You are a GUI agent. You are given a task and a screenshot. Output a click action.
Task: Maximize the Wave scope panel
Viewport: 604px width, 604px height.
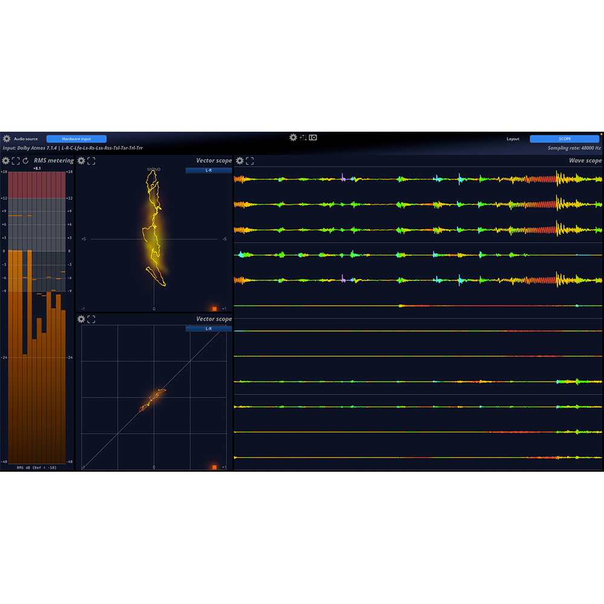coord(249,161)
